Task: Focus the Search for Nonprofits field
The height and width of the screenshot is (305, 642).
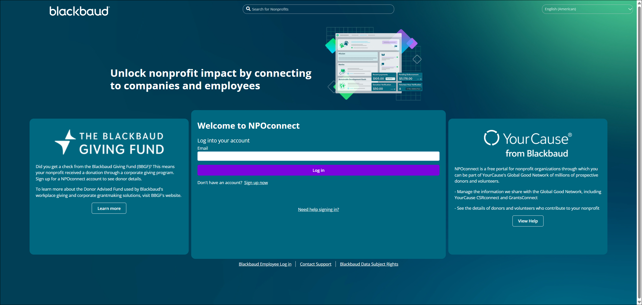Action: [x=321, y=9]
